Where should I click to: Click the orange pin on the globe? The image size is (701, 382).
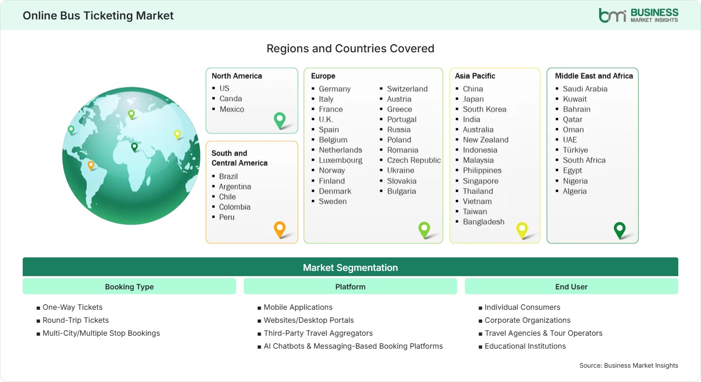click(91, 165)
